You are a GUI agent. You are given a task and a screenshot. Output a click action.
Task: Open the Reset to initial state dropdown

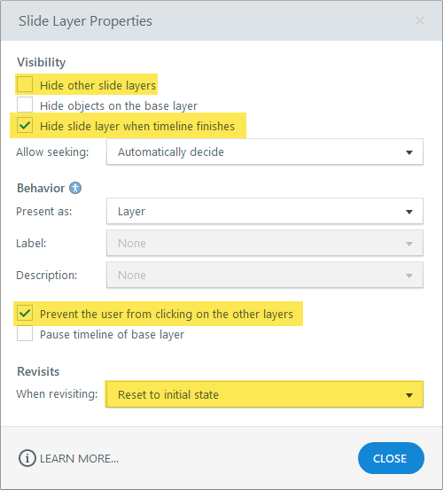click(x=265, y=394)
